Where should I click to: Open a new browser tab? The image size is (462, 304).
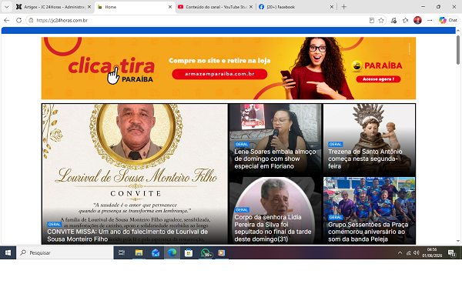pos(343,7)
